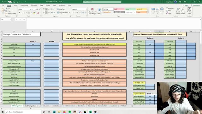Open Find & Select magnifier

(183, 11)
